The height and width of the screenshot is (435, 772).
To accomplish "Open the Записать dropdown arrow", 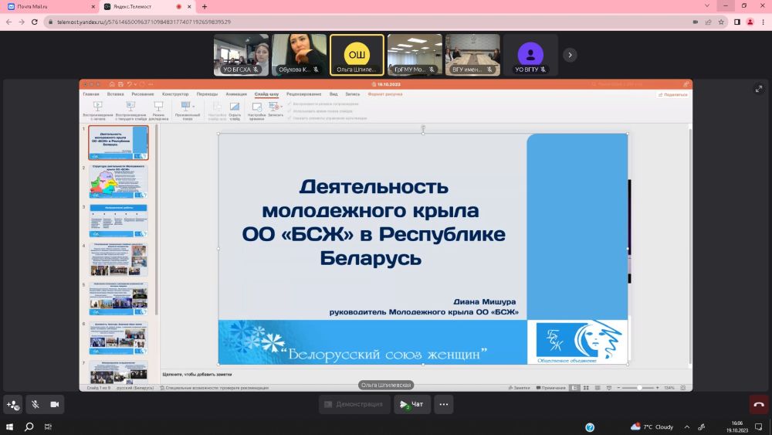I will point(281,107).
